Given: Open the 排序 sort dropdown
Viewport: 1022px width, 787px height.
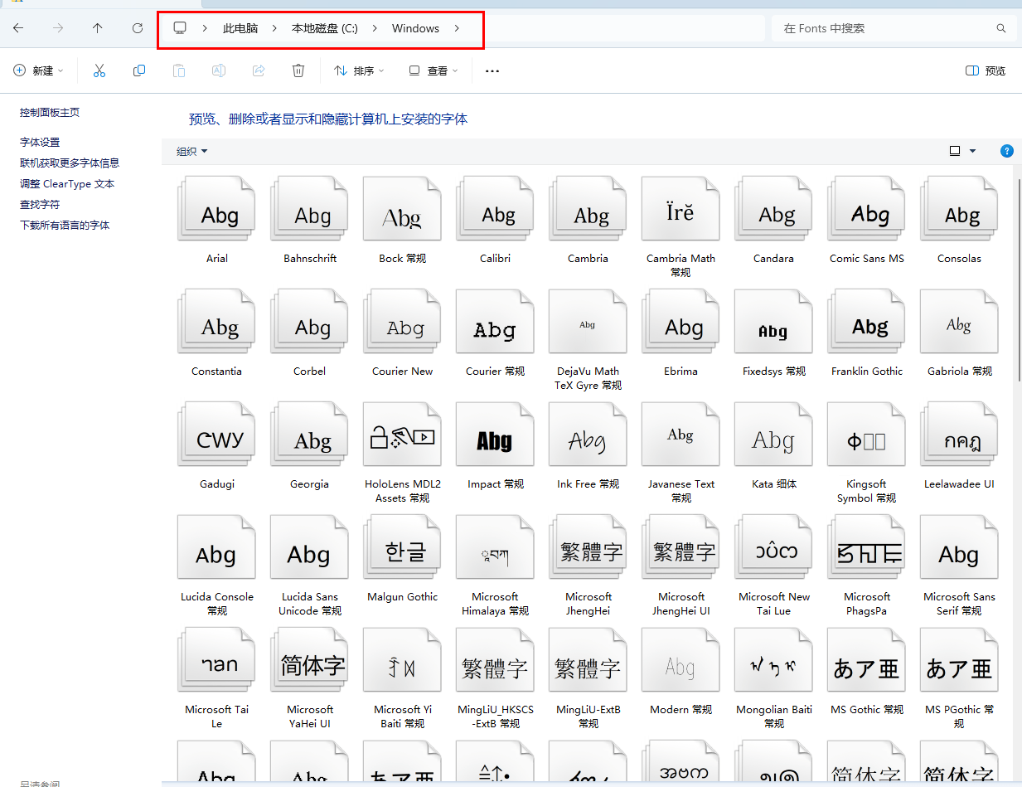Looking at the screenshot, I should click(359, 71).
